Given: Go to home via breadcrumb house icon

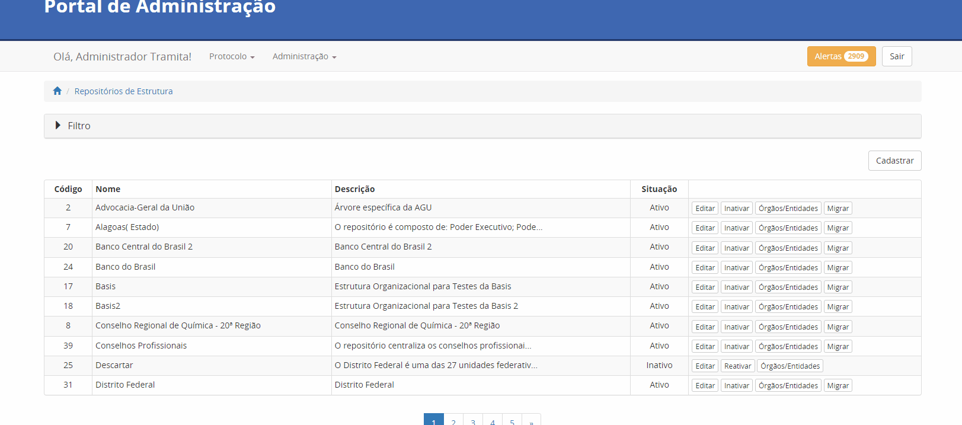Looking at the screenshot, I should (57, 91).
